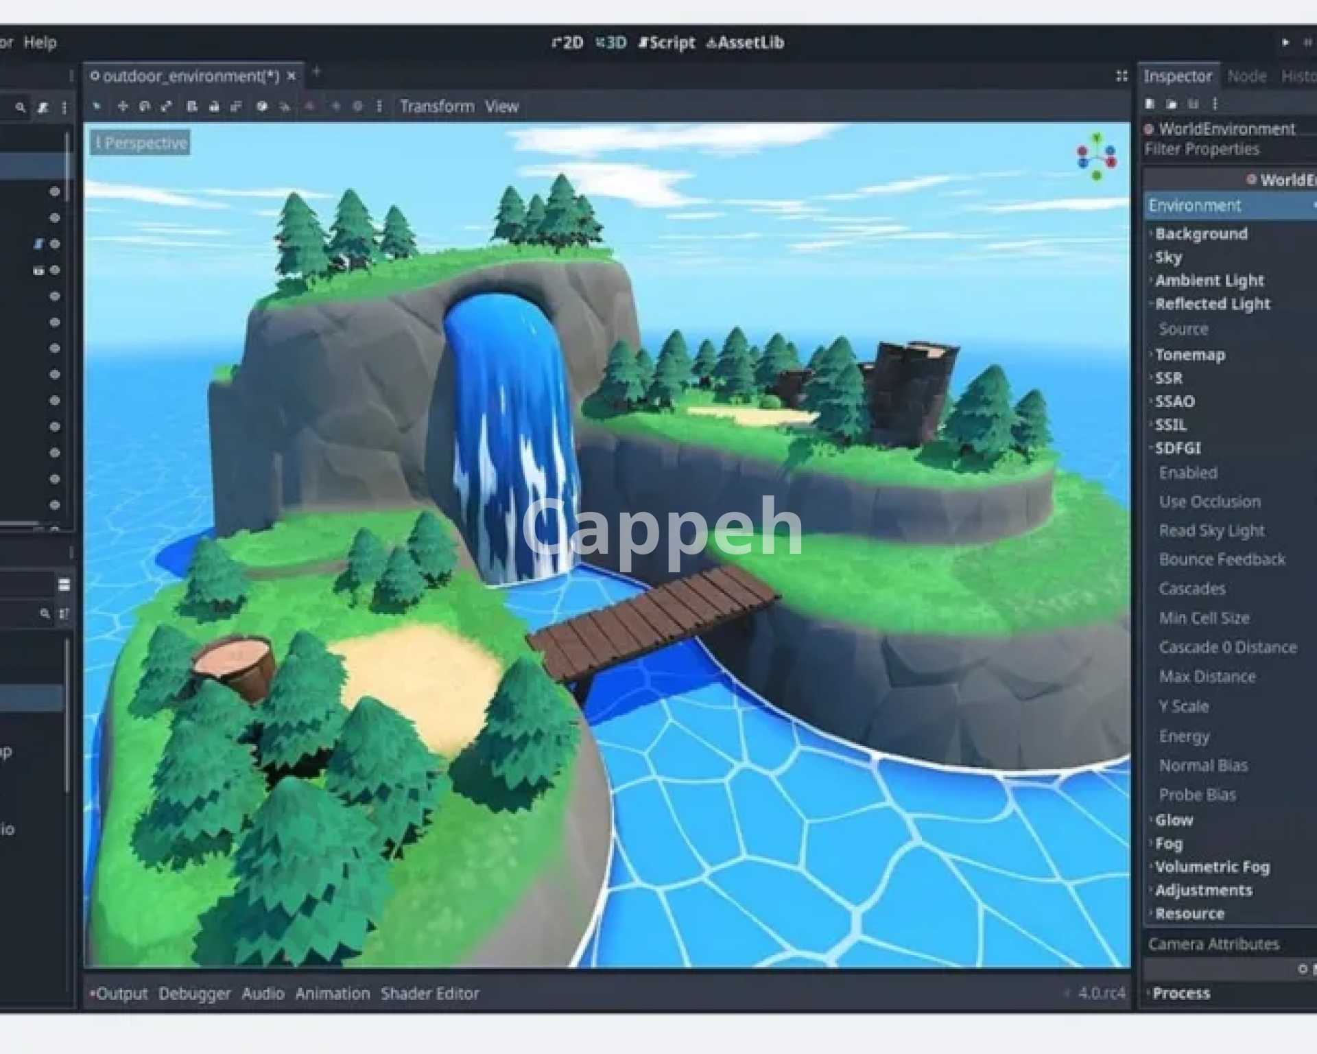Image resolution: width=1317 pixels, height=1054 pixels.
Task: Click the lock selected node icon
Action: point(214,106)
